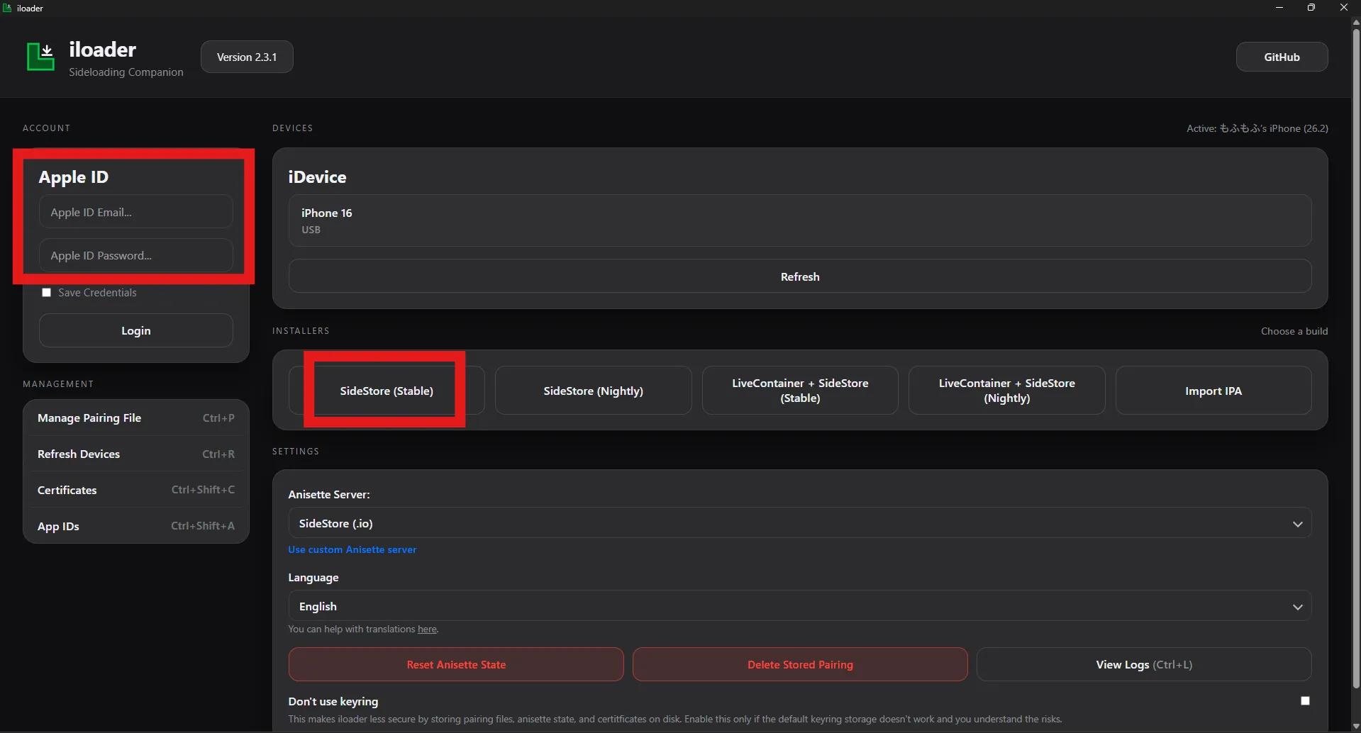
Task: Maximize the iloader window
Action: pos(1311,8)
